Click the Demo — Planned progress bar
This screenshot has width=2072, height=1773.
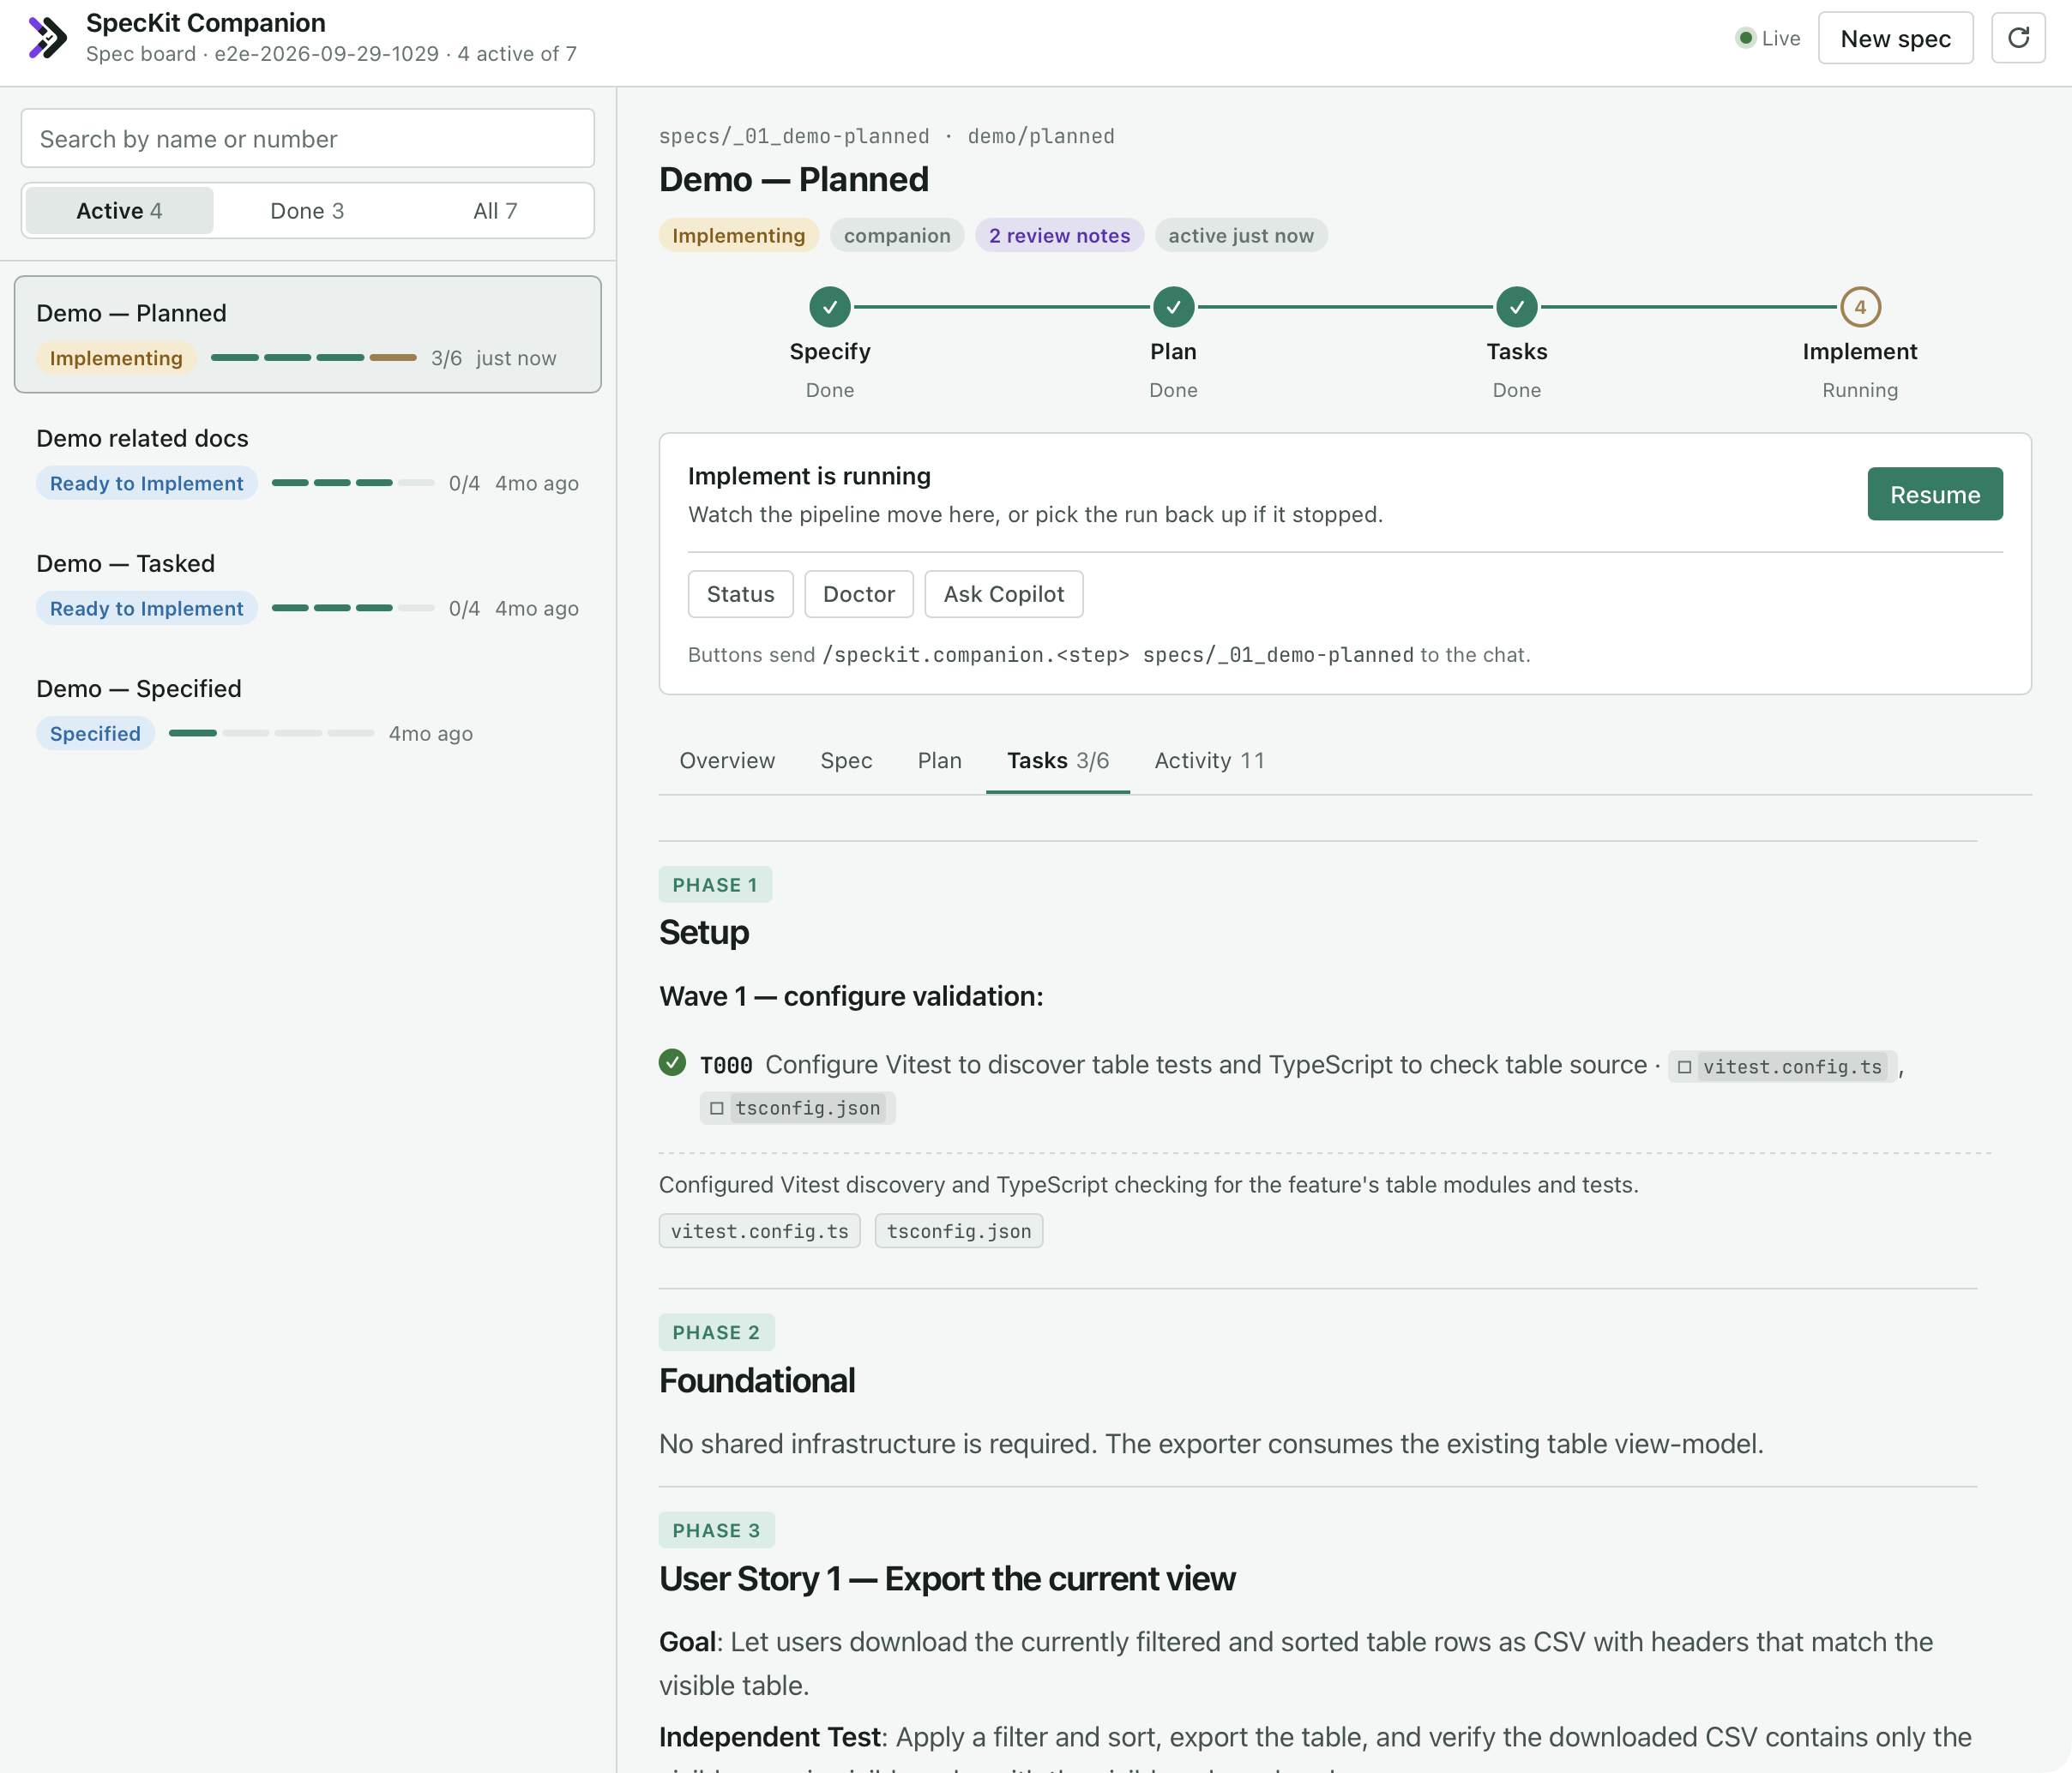pos(313,358)
